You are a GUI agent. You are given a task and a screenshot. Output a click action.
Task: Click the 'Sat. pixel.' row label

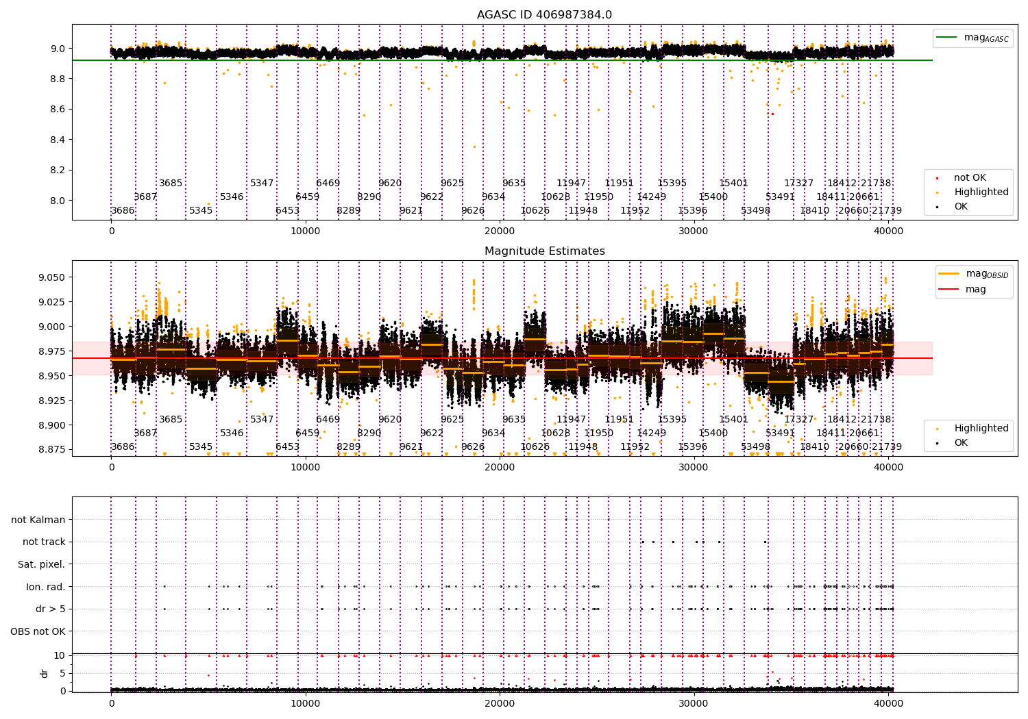coord(41,564)
